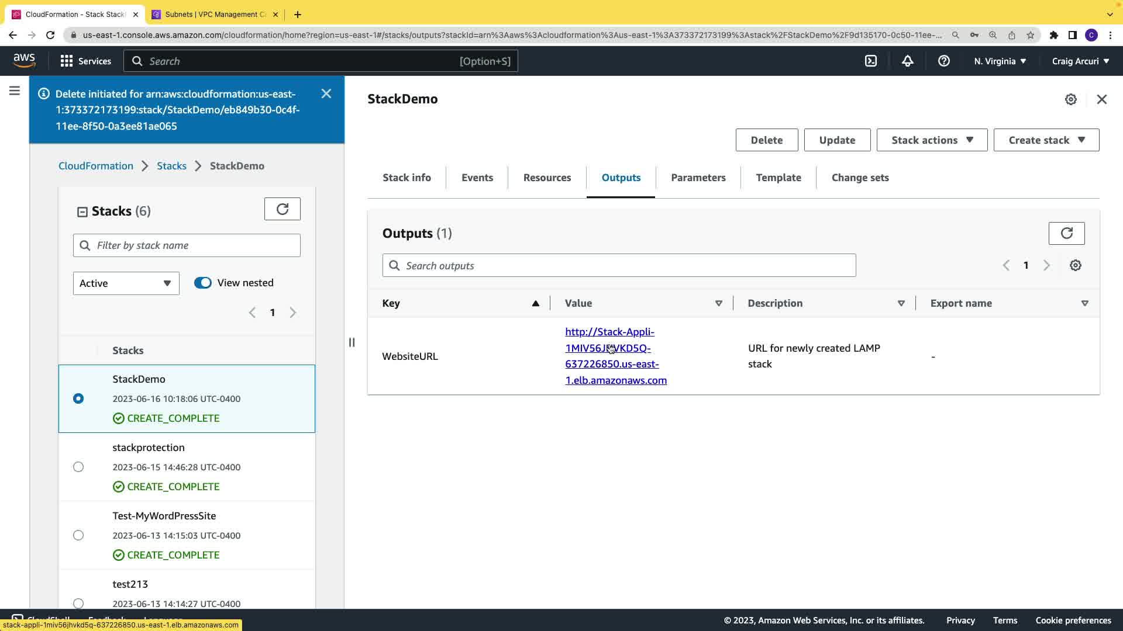Toggle the View nested switch
The width and height of the screenshot is (1123, 631).
(x=203, y=283)
